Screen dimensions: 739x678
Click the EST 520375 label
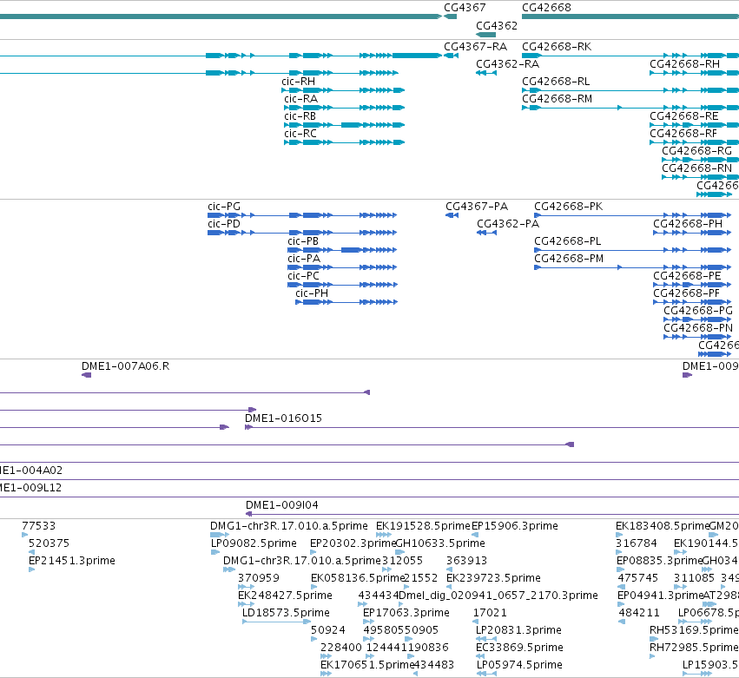(x=49, y=543)
